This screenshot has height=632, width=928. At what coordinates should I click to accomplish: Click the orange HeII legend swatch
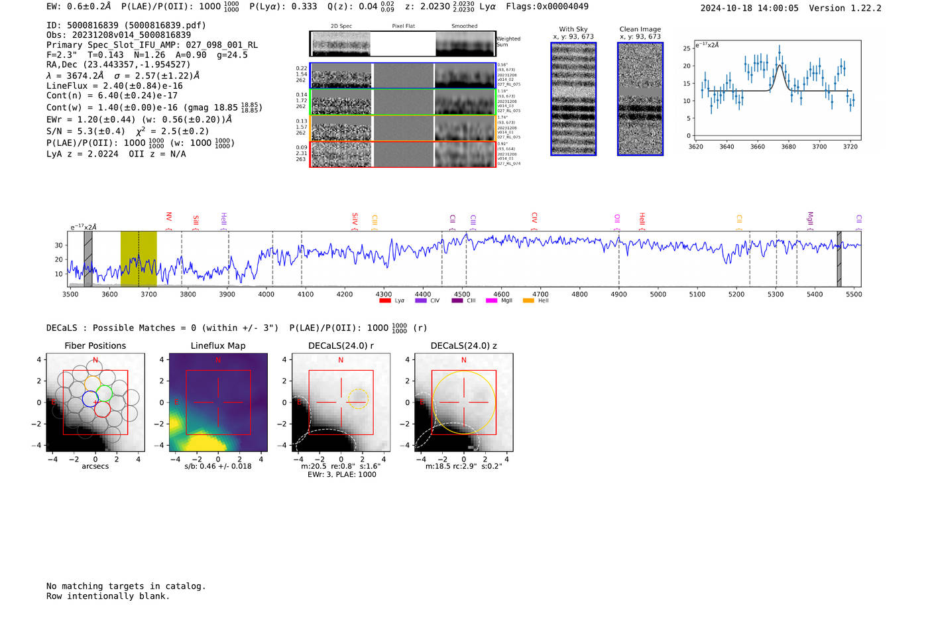tap(528, 301)
